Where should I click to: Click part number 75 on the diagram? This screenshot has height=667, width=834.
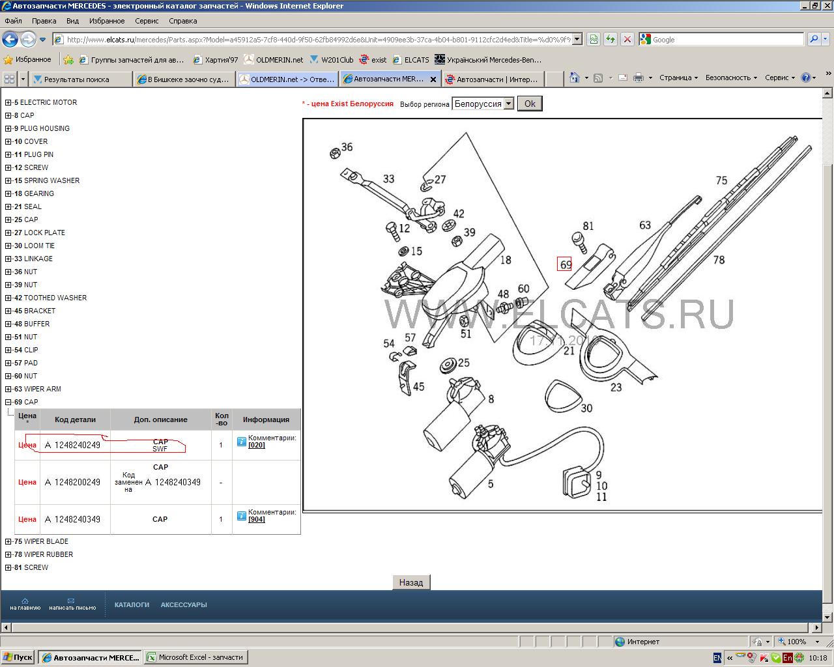pos(721,180)
